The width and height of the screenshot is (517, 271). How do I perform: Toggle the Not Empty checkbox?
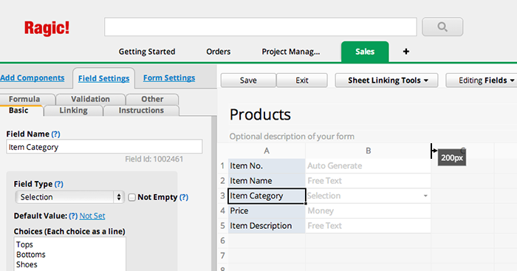(x=131, y=197)
